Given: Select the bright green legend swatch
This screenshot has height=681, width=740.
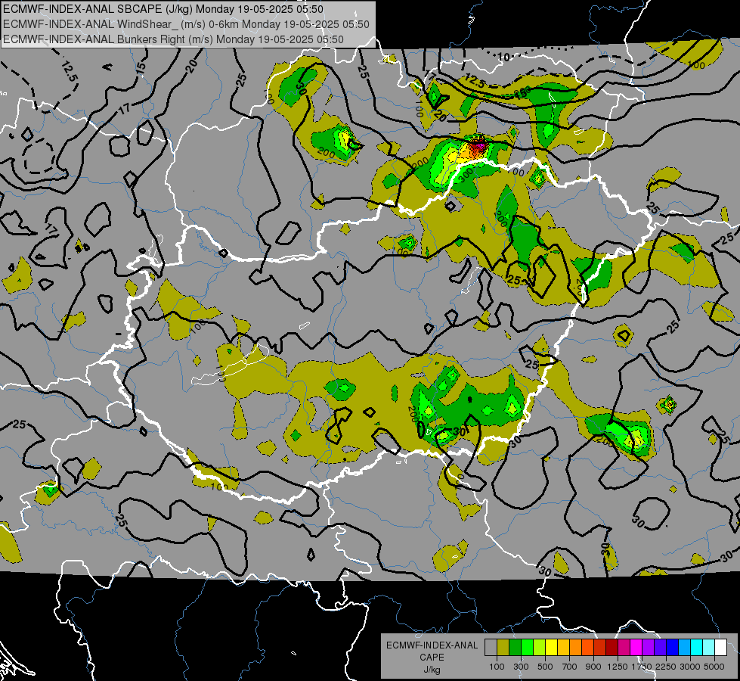Looking at the screenshot, I should pyautogui.click(x=527, y=647).
